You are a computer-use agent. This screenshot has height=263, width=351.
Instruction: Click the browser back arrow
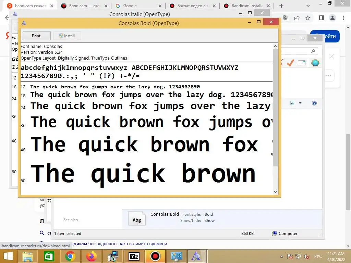(7, 18)
